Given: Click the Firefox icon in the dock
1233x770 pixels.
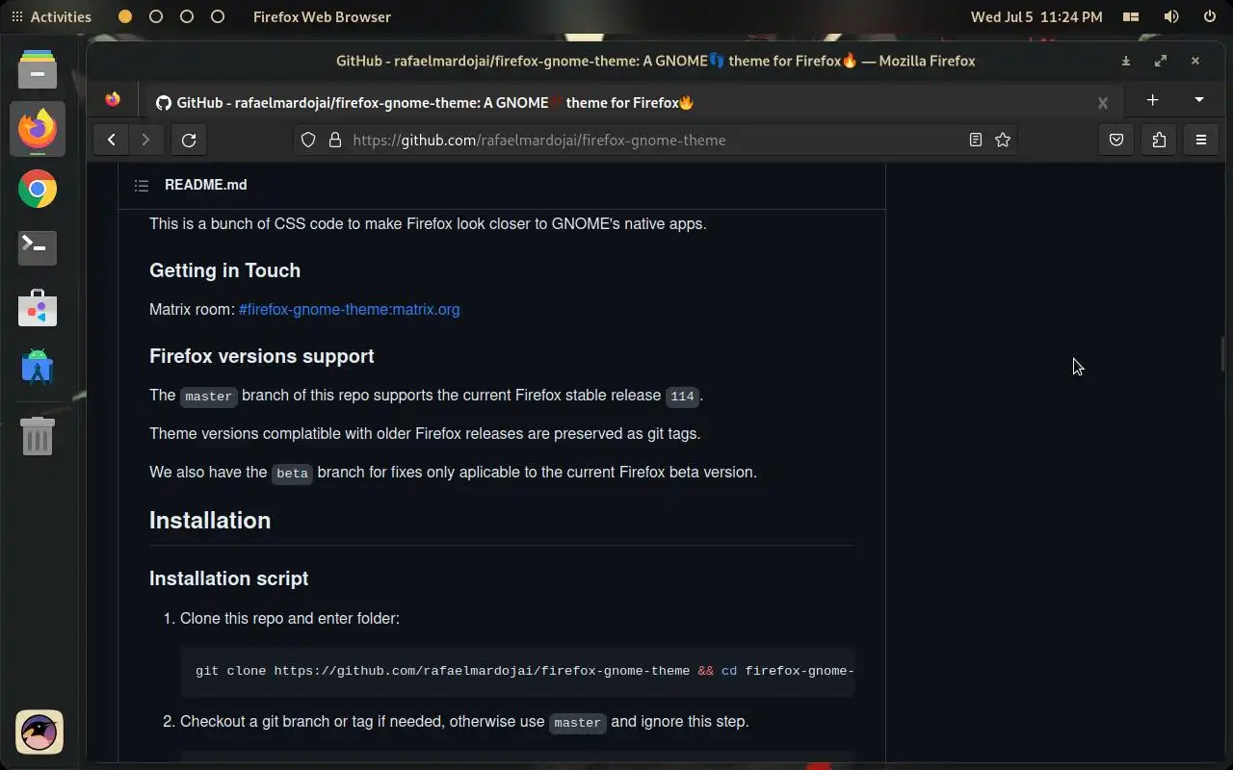Looking at the screenshot, I should (38, 129).
